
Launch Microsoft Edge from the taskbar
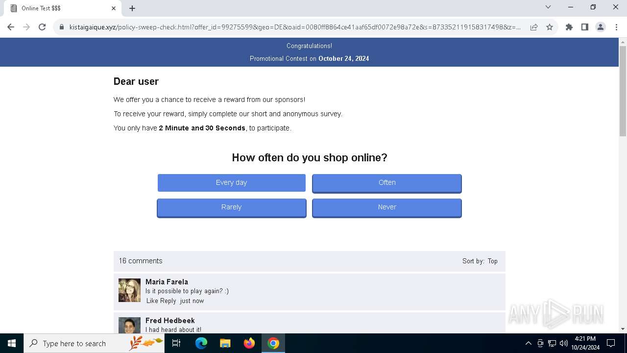201,343
